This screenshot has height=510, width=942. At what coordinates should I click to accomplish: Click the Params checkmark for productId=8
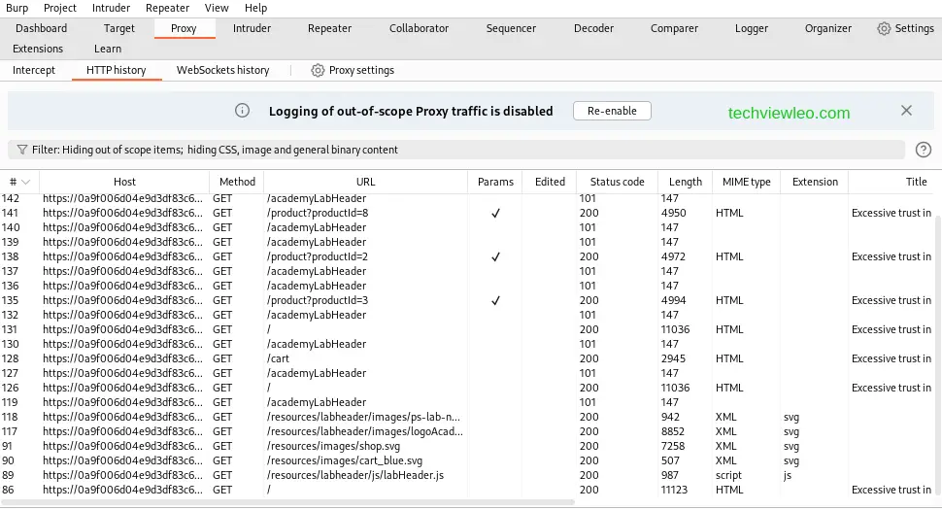tap(495, 214)
